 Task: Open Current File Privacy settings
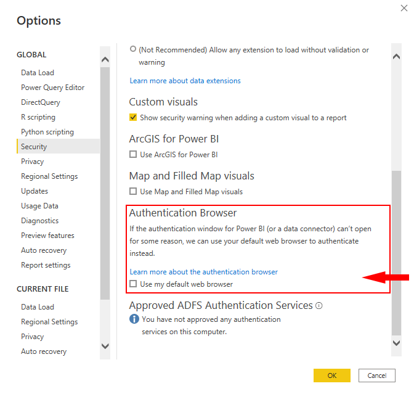[x=32, y=337]
